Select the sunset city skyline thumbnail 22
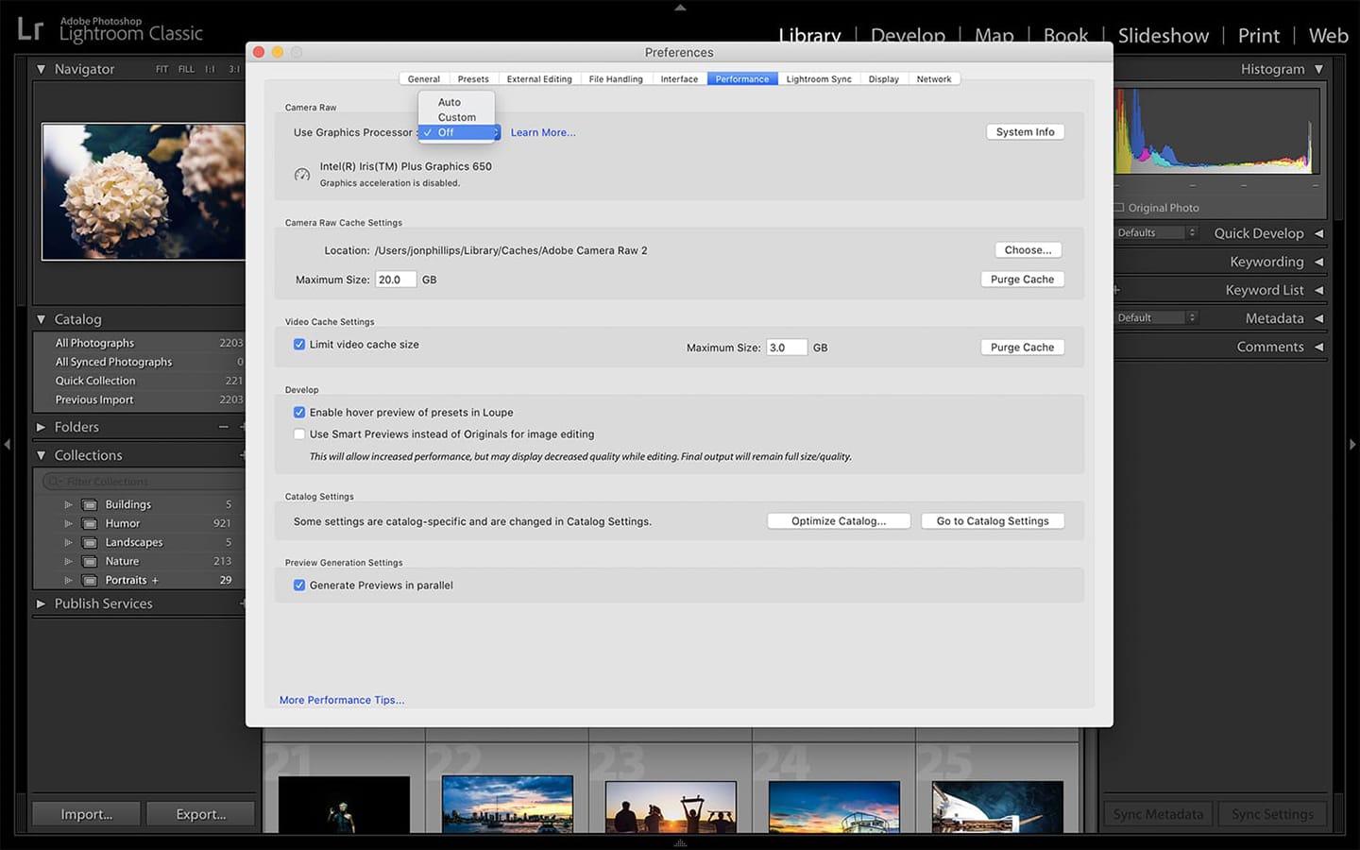The image size is (1360, 850). click(507, 804)
